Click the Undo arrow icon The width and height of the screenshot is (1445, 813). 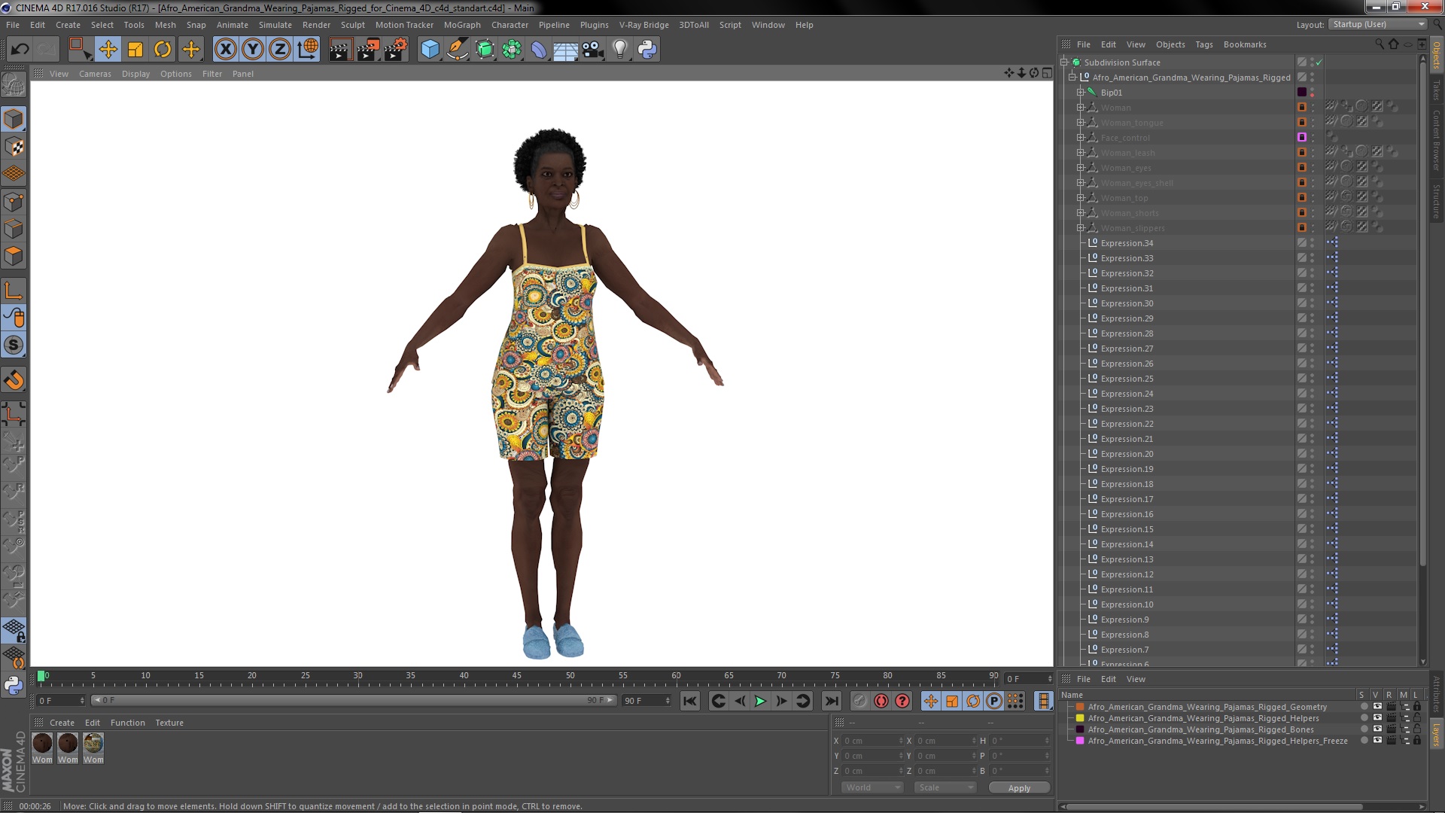coord(20,50)
